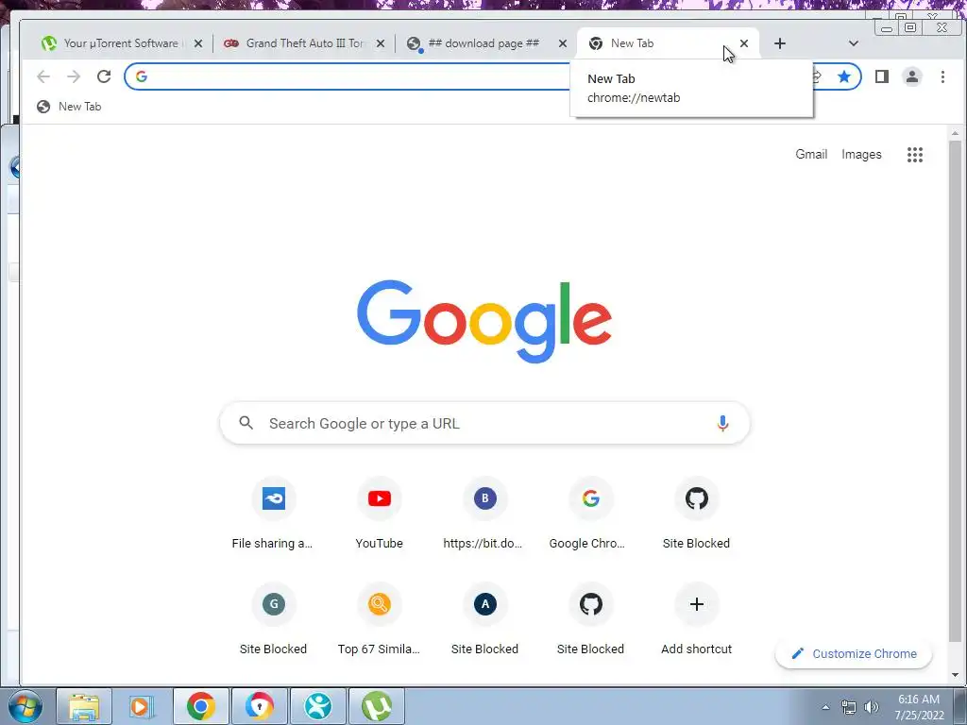Switch to ## download page ## tab
The height and width of the screenshot is (725, 967).
(484, 43)
